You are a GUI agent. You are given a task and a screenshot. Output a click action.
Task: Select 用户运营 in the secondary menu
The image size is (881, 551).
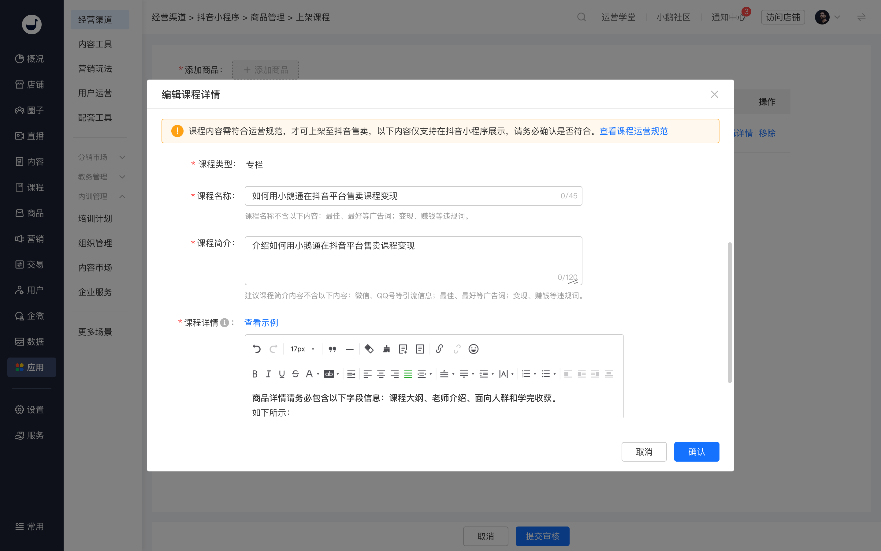coord(95,93)
